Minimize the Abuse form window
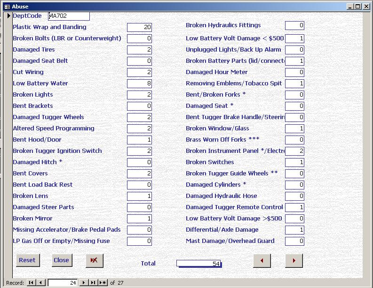This screenshot has width=373, height=288. [349, 7]
